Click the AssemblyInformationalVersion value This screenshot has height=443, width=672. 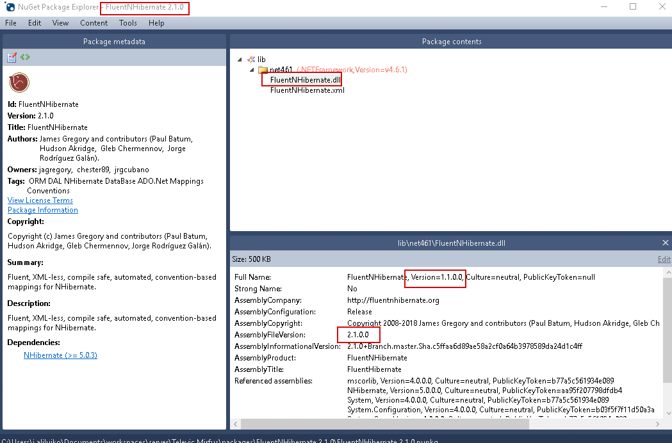point(464,346)
